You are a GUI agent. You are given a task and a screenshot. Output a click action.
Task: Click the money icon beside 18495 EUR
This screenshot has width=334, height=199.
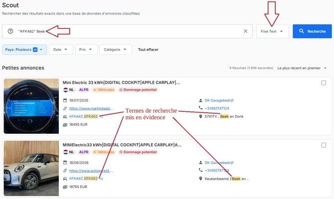point(65,125)
